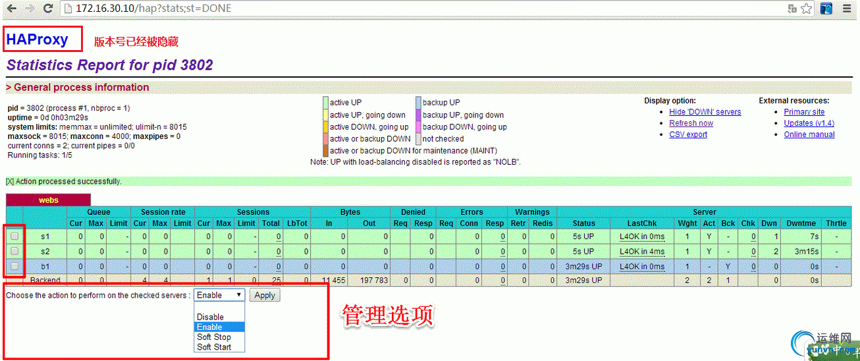This screenshot has height=361, width=860.
Task: Open the blue bird extension icon
Action: click(826, 9)
